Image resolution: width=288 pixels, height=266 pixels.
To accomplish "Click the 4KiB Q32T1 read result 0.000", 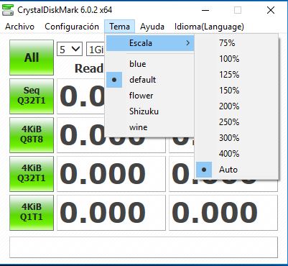I will coord(111,174).
